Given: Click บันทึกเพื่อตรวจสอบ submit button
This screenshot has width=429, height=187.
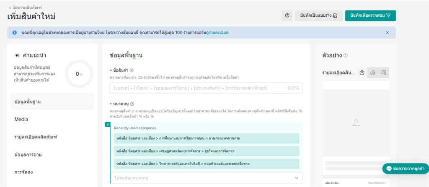Looking at the screenshot, I should coord(370,15).
